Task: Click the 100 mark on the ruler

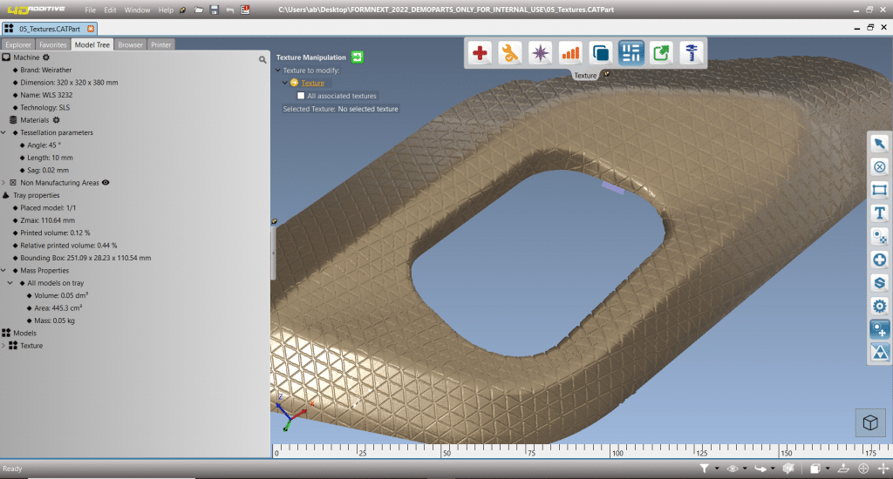Action: 616,453
